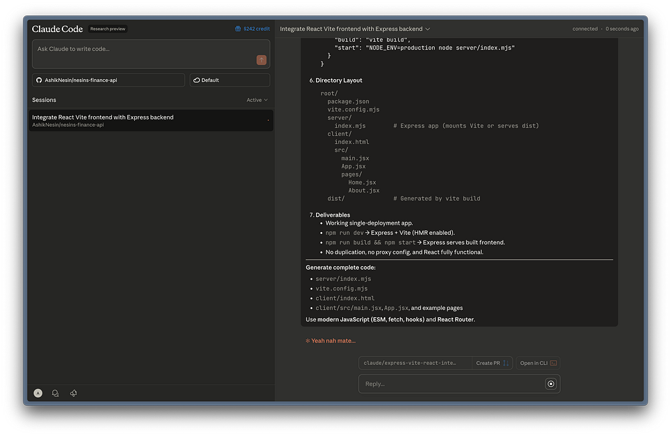The image size is (671, 436).
Task: Click the Create PR button
Action: click(488, 363)
